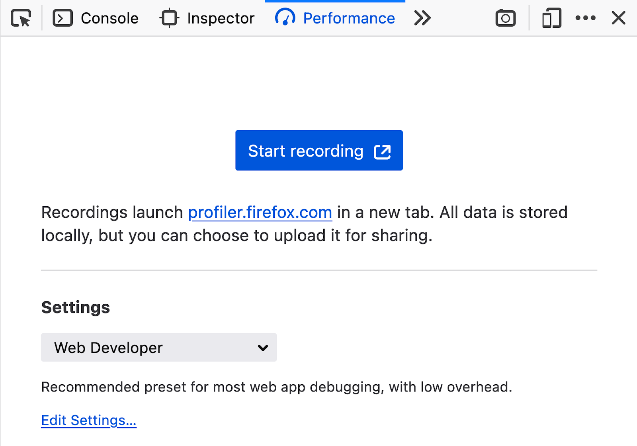Click the chevron on the settings preset selector

tap(262, 347)
